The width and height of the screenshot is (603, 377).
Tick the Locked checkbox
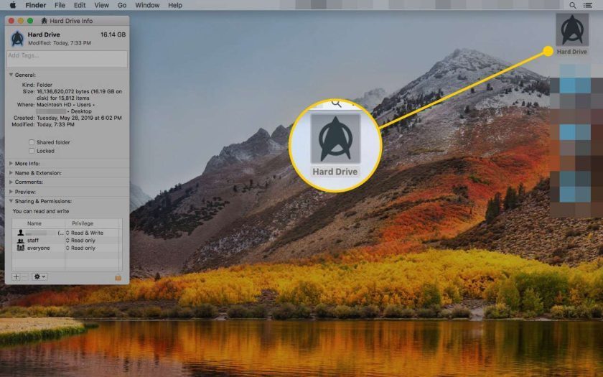32,151
